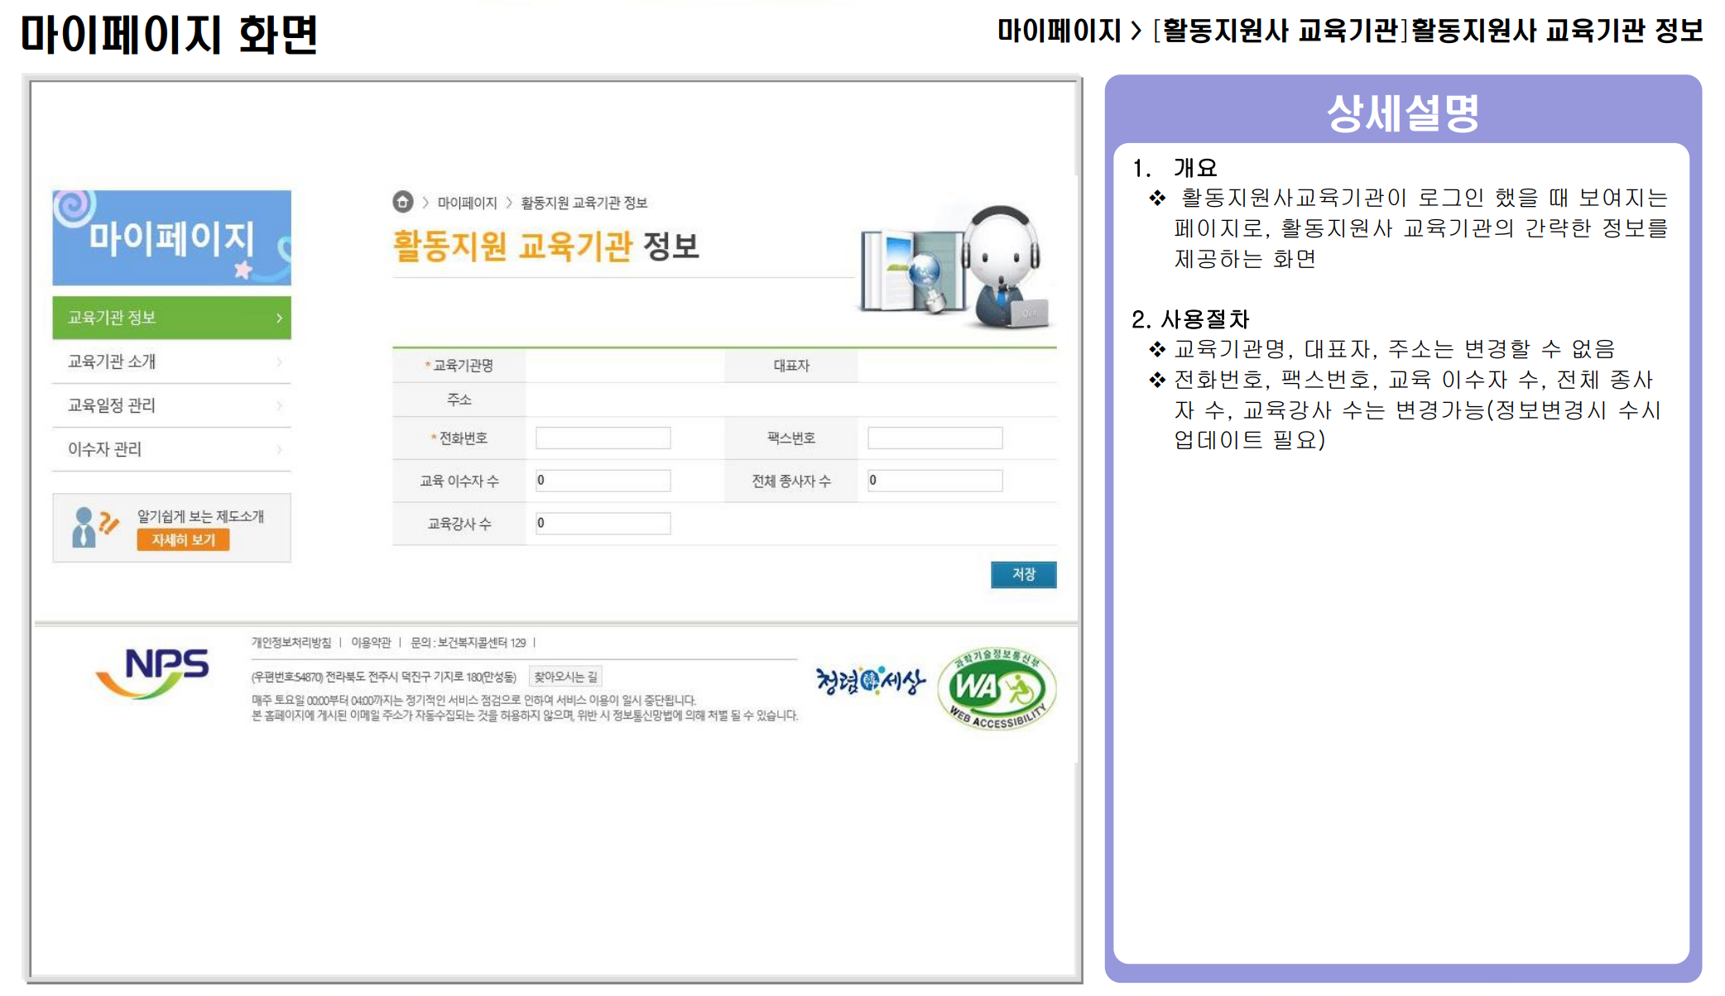The width and height of the screenshot is (1725, 996).
Task: Focus the 팩스번호 input field
Action: click(x=935, y=438)
